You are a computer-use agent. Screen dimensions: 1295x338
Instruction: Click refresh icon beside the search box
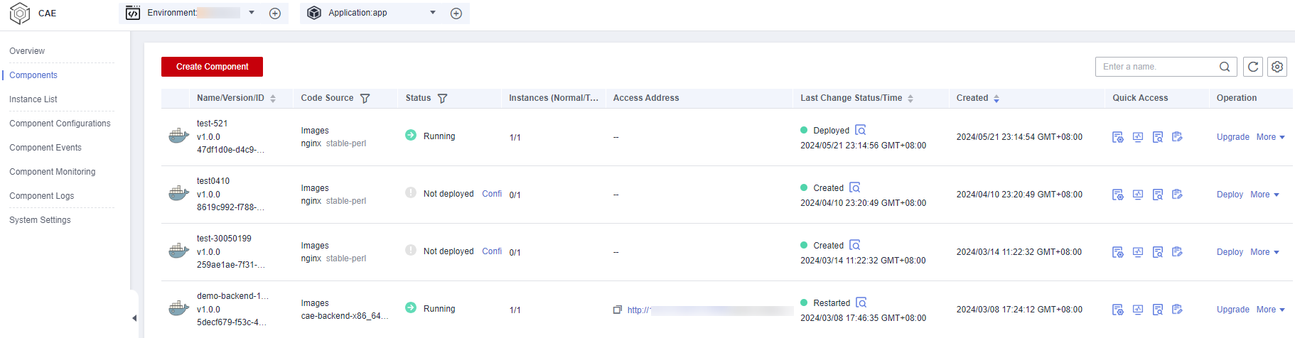(1253, 67)
